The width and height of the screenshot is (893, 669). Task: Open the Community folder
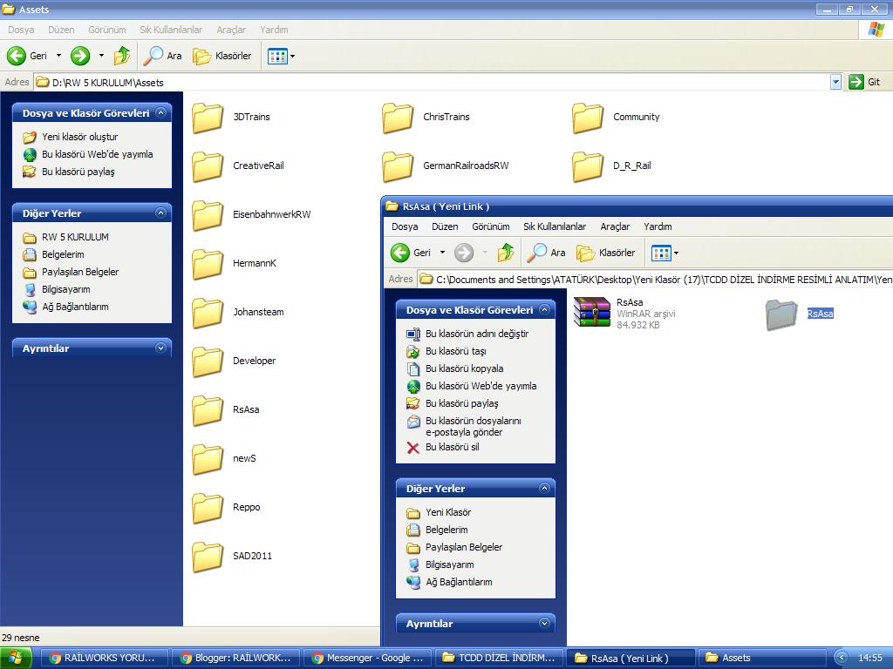pos(617,118)
